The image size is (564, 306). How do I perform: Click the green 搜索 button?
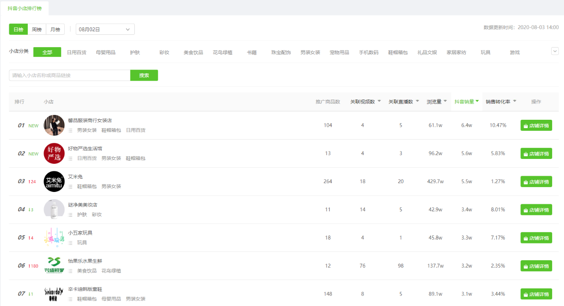[x=144, y=75]
